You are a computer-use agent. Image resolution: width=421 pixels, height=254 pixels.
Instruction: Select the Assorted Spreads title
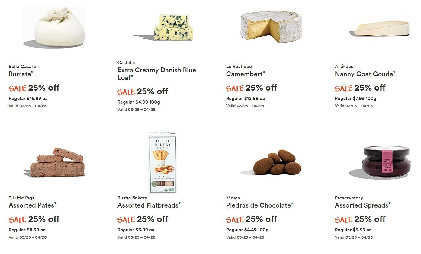pos(363,205)
